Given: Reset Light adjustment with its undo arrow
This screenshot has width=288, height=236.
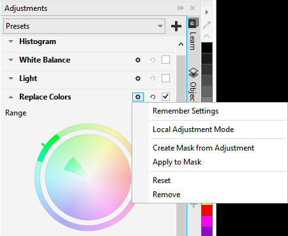Looking at the screenshot, I should pyautogui.click(x=153, y=78).
